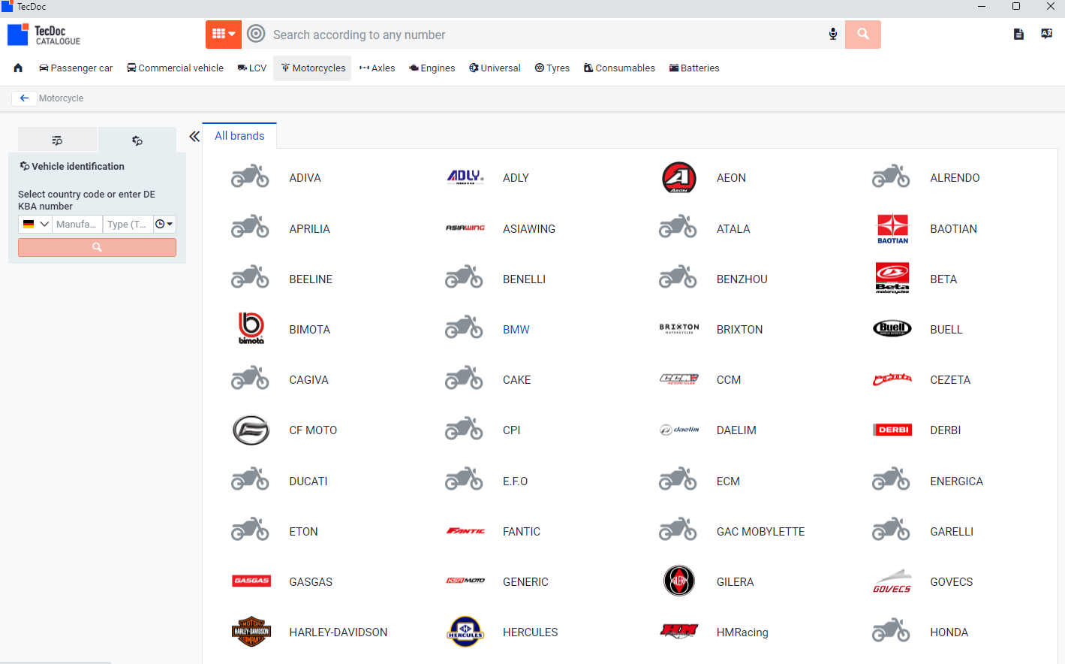1065x664 pixels.
Task: Select the All brands tab
Action: tap(239, 136)
